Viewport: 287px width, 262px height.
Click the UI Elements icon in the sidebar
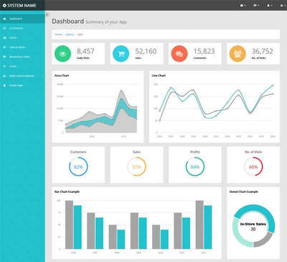pyautogui.click(x=4, y=28)
